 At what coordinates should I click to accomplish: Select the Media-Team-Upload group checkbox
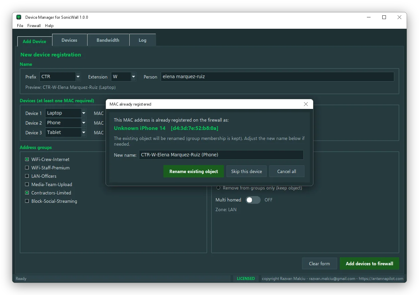[x=27, y=184]
